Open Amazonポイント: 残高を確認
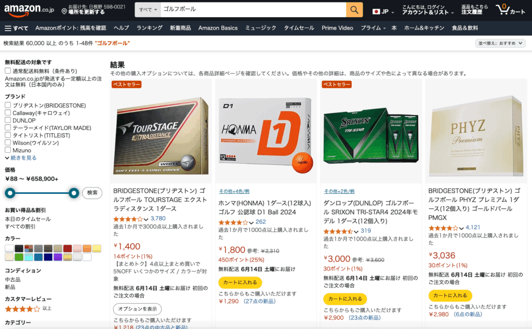This screenshot has width=532, height=329. coord(71,28)
